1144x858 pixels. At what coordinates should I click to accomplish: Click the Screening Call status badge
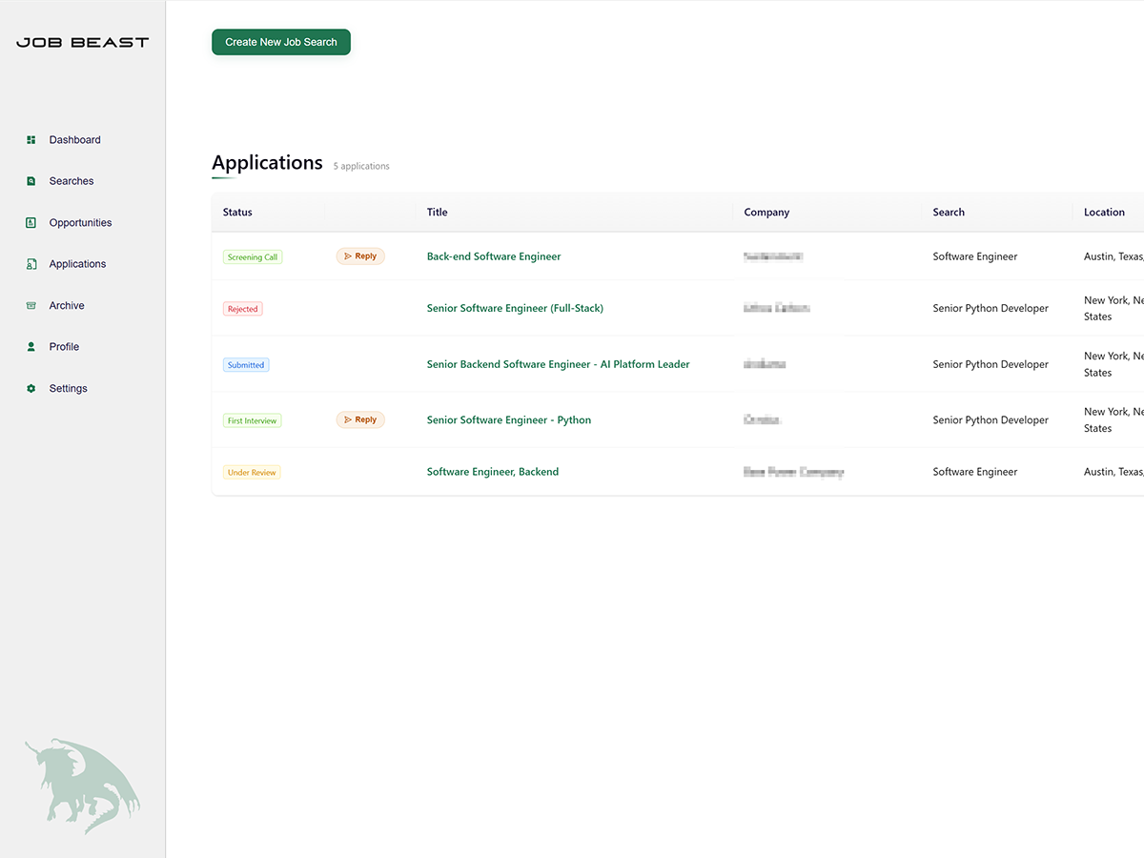pyautogui.click(x=252, y=255)
